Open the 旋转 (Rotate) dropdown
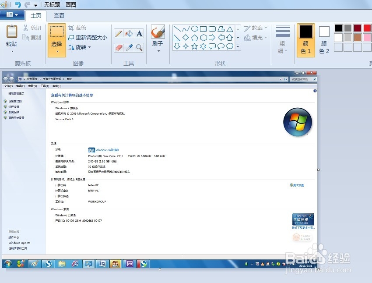Image resolution: width=372 pixels, height=283 pixels. point(80,47)
